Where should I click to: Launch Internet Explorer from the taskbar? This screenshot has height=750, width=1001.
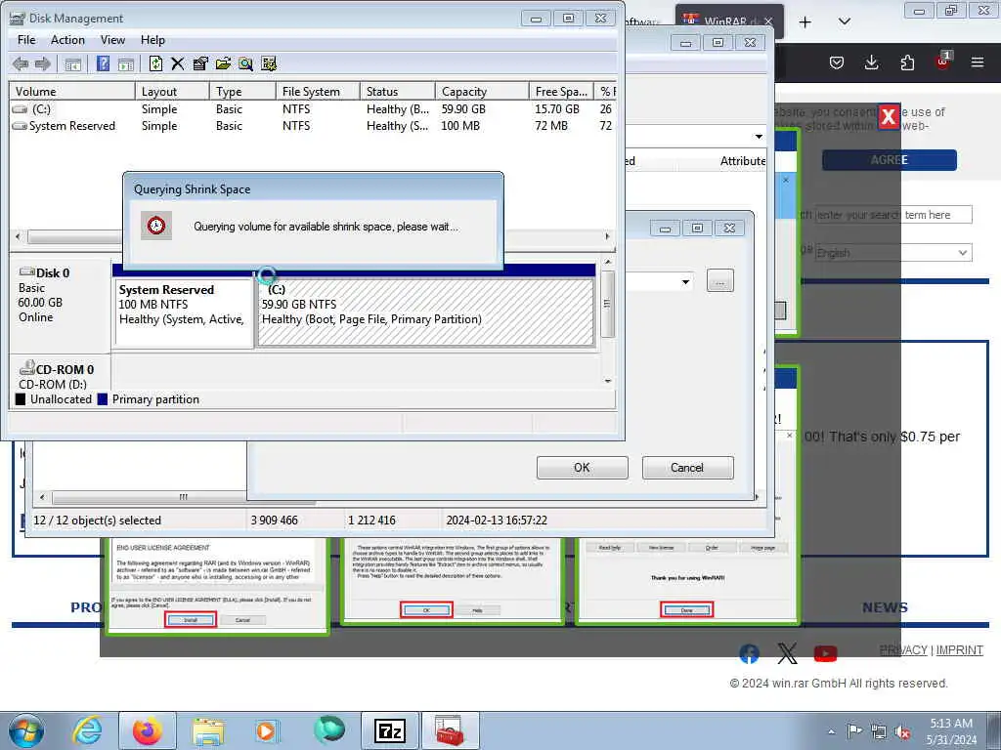click(86, 730)
